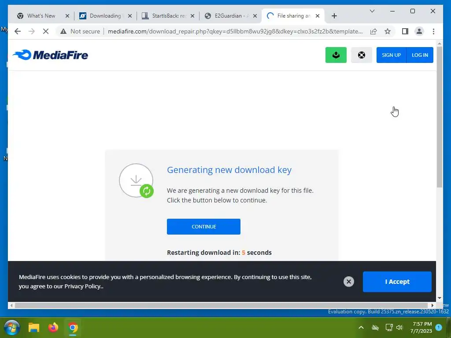Close the What's New tab
The width and height of the screenshot is (451, 338).
coord(67,16)
